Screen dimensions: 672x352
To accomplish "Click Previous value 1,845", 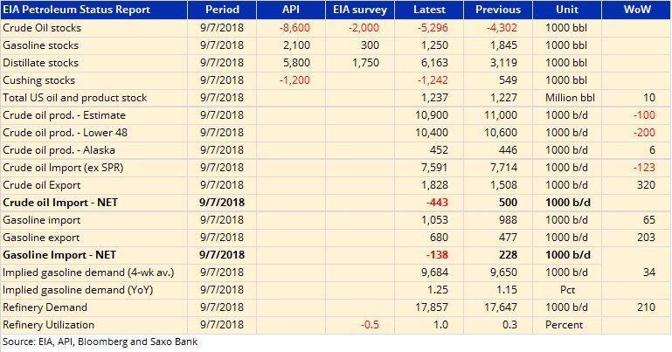I will pos(503,45).
